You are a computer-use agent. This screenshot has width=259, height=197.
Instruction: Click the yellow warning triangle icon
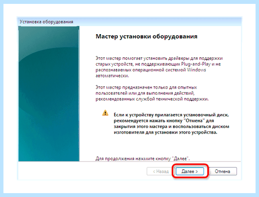pyautogui.click(x=105, y=113)
